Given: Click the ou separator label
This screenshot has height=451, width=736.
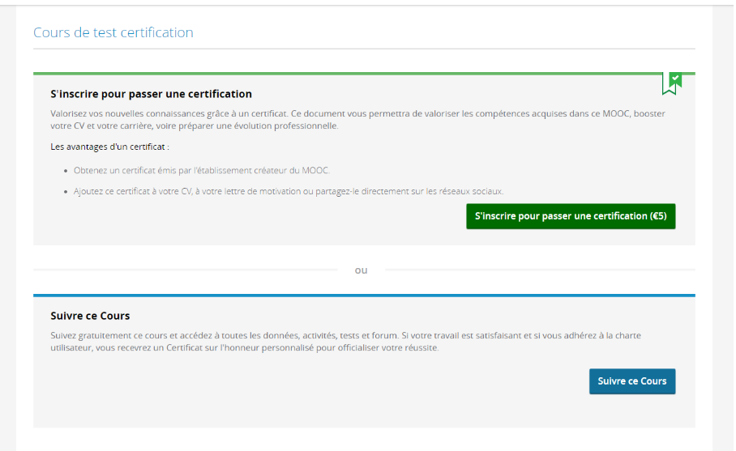Looking at the screenshot, I should tap(361, 270).
